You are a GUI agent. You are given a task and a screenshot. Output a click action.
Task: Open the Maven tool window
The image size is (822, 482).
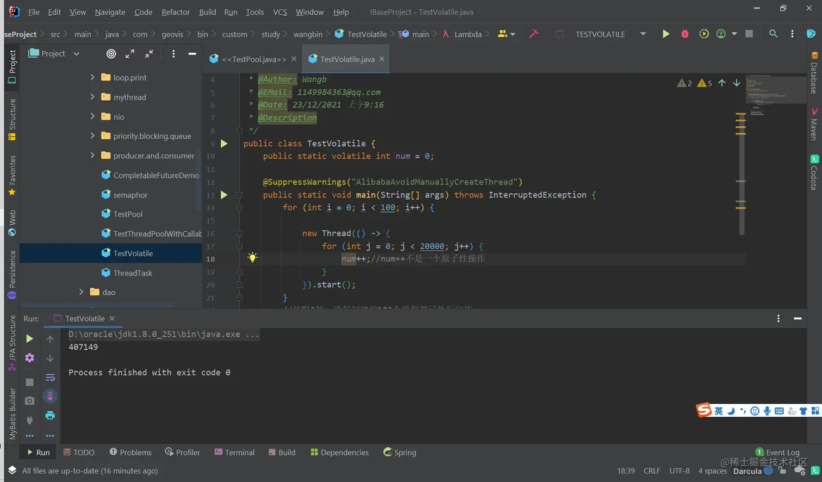point(814,124)
